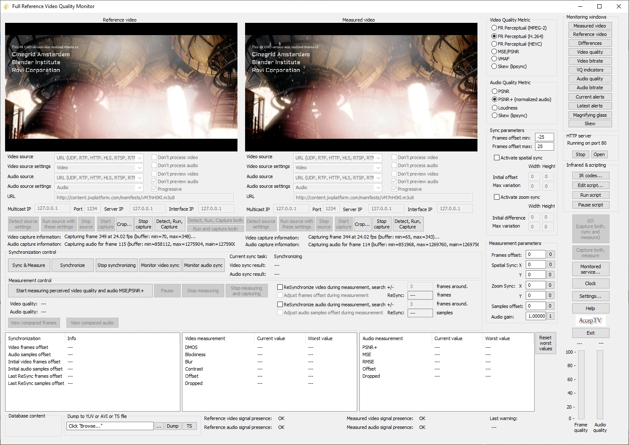The width and height of the screenshot is (629, 445).
Task: Open Reference video monitoring window
Action: click(590, 34)
